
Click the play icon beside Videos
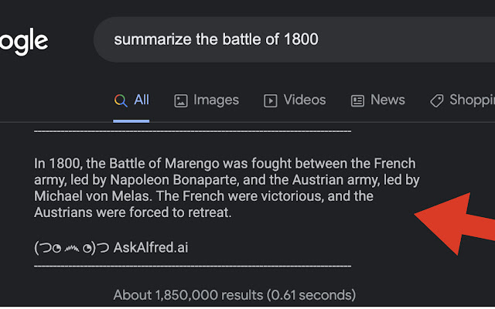tap(271, 100)
